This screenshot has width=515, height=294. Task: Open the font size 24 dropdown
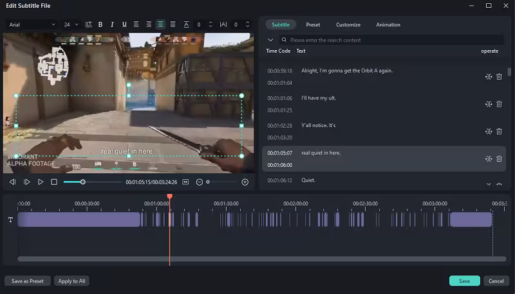tap(71, 24)
